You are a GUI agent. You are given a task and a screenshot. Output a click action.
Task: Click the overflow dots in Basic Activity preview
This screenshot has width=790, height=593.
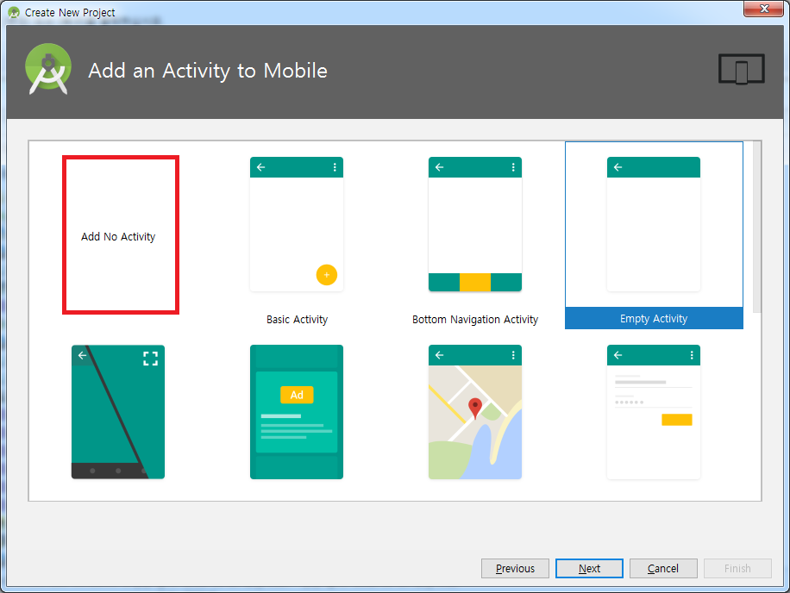tap(335, 167)
